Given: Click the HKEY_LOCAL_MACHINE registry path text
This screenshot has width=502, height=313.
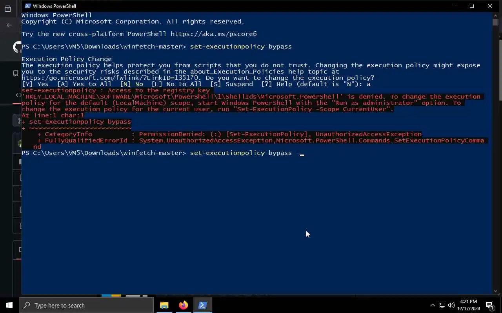Looking at the screenshot, I should point(182,97).
